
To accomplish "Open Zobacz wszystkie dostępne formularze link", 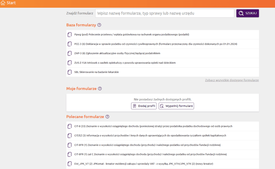I will [x=232, y=80].
